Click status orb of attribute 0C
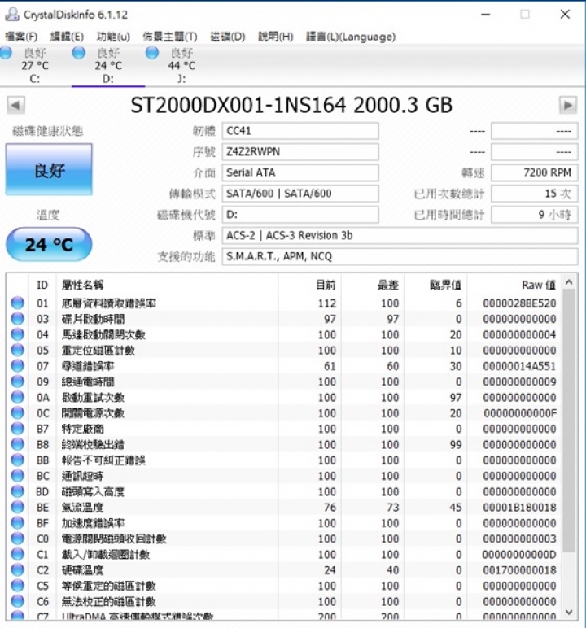Screen dimensions: 586x628 [x=18, y=413]
